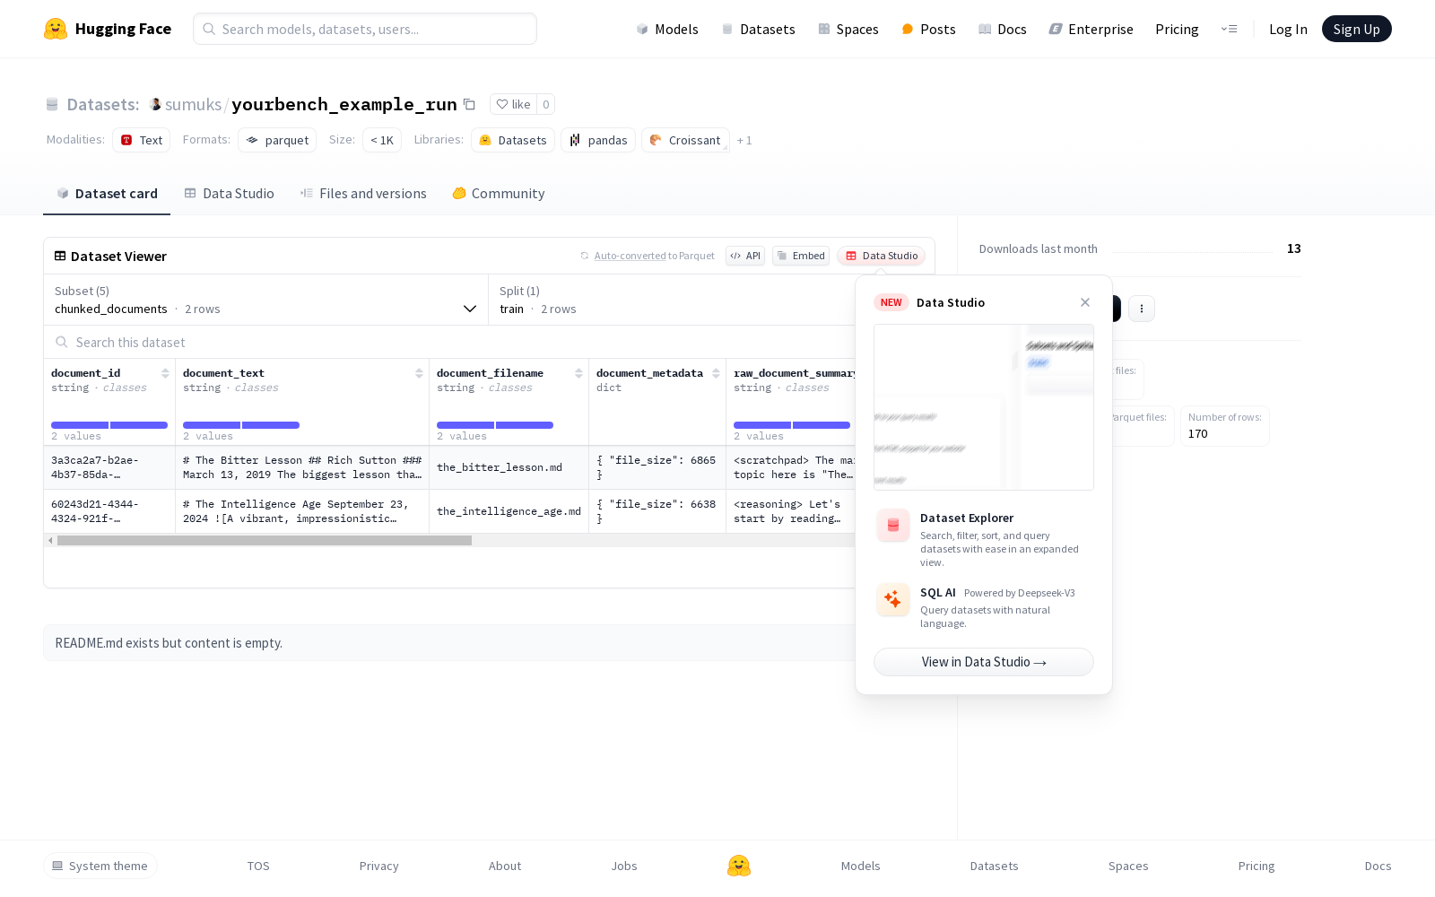This screenshot has height=897, width=1435.
Task: Click the Hugging Face emoji logo in the footer
Action: tap(739, 866)
